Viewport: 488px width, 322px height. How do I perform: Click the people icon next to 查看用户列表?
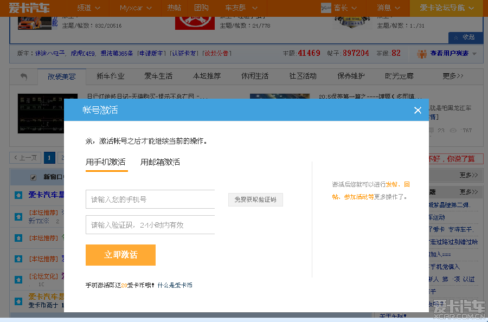[x=422, y=54]
